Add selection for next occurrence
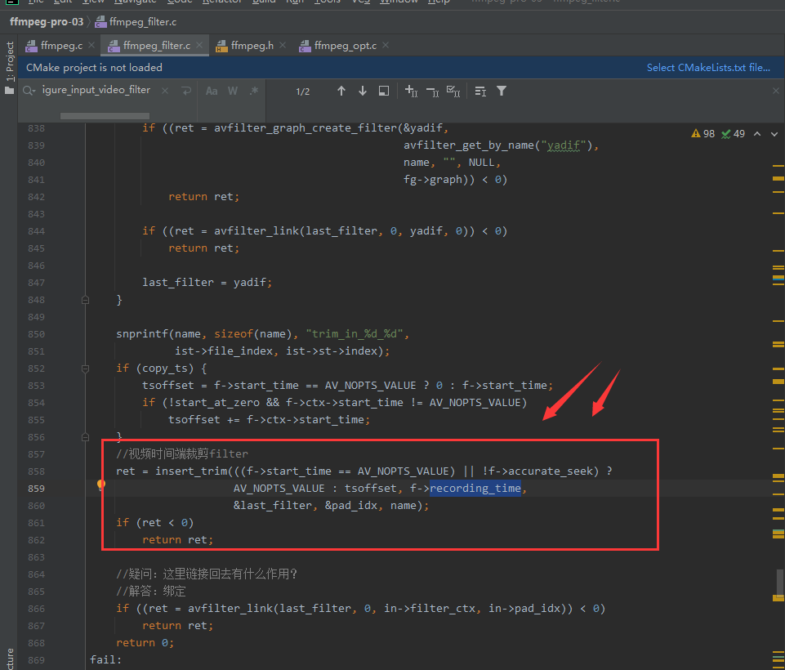The image size is (785, 670). [x=411, y=91]
